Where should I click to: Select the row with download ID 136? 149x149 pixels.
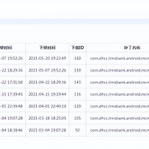(x=74, y=94)
